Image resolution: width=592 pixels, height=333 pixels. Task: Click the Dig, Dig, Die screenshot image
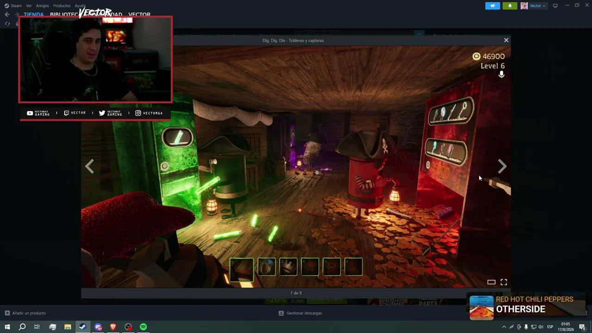coord(296,166)
